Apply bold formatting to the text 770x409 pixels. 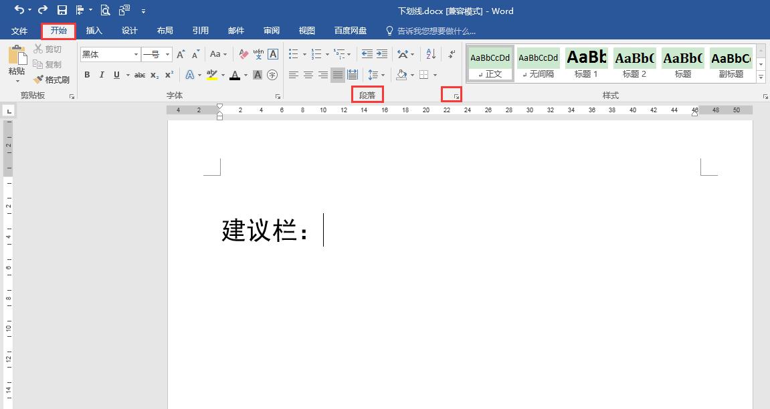[87, 75]
